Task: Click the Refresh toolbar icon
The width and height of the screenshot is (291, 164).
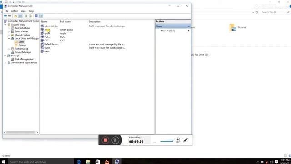Action: (x=26, y=16)
